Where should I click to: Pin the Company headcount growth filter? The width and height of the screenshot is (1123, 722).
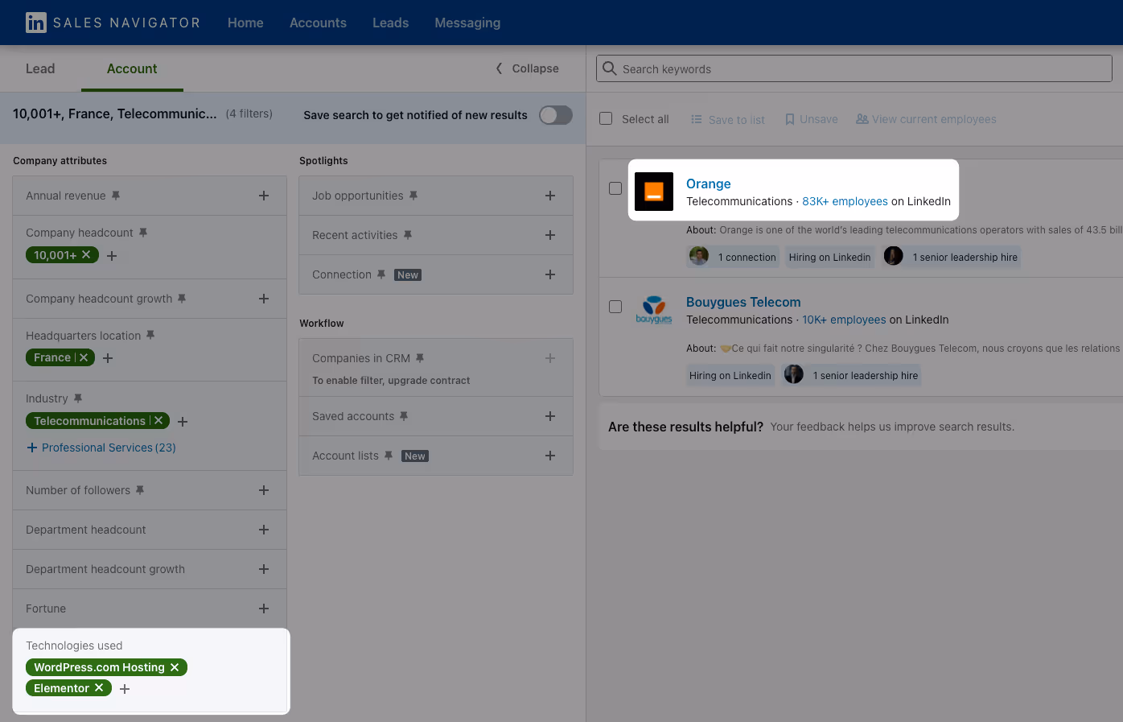pyautogui.click(x=182, y=299)
